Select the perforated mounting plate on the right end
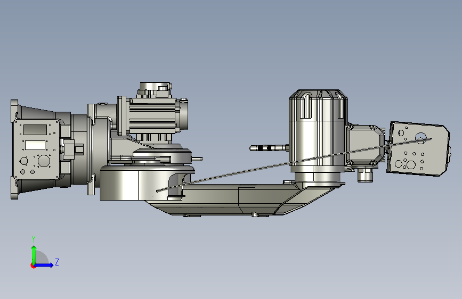This screenshot has width=462, height=299. click(x=418, y=148)
